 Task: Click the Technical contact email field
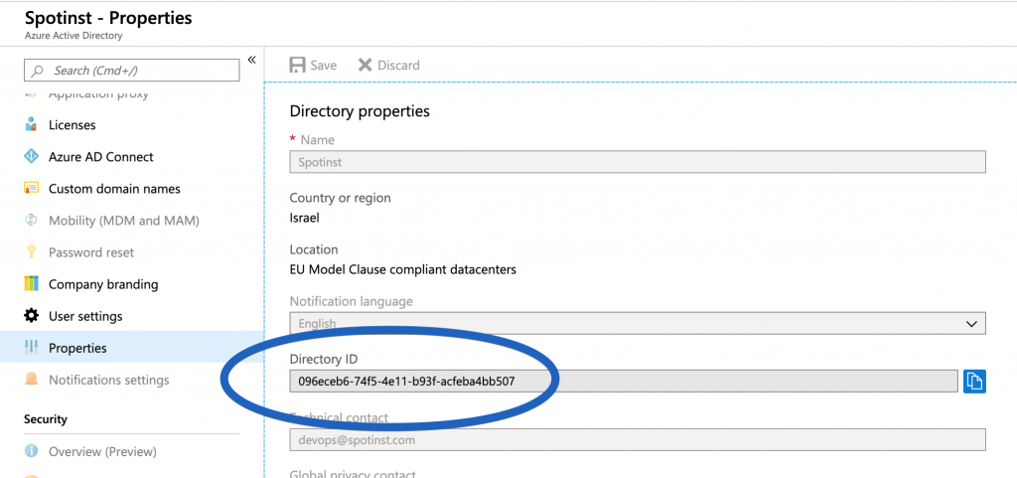(x=637, y=440)
